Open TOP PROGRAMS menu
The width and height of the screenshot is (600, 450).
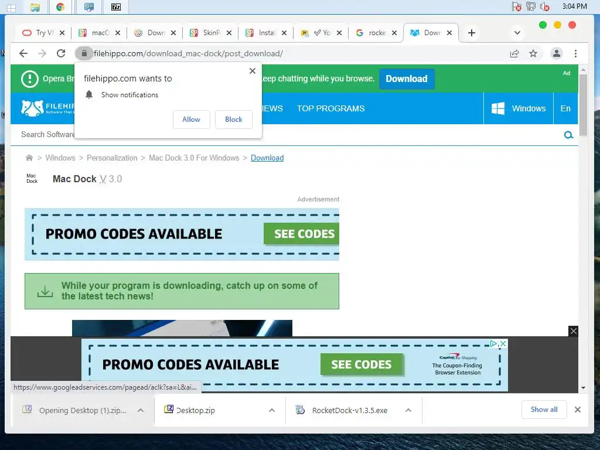tap(330, 108)
